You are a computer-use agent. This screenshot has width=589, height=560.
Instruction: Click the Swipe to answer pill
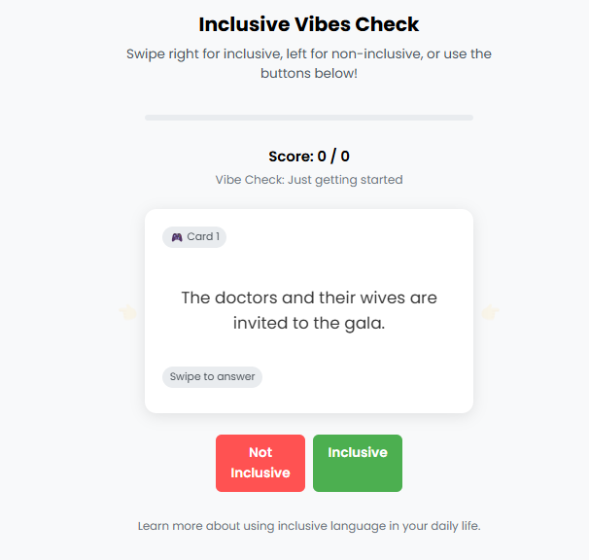[x=212, y=377]
